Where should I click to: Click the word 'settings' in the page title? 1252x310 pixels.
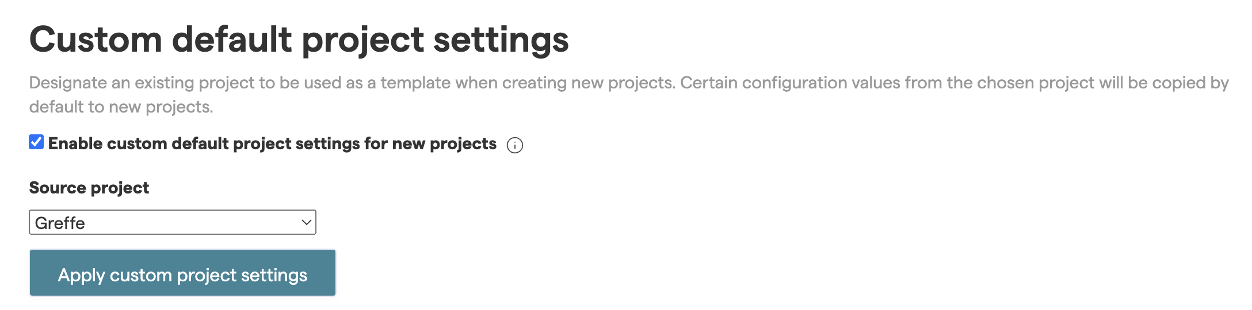point(501,40)
